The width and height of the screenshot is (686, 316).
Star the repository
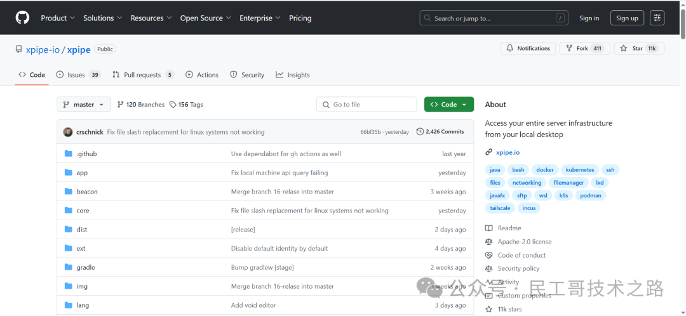(639, 48)
